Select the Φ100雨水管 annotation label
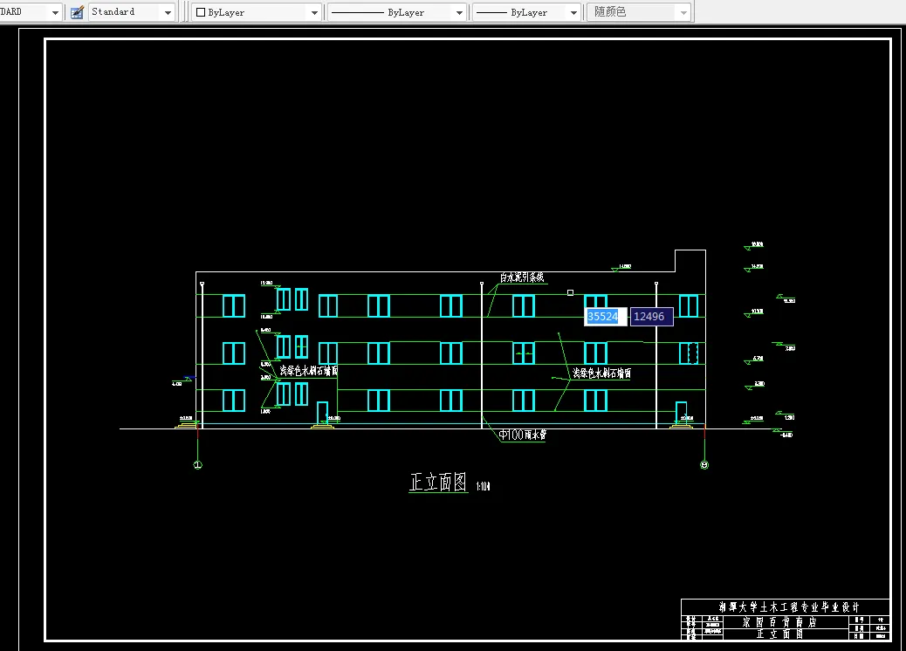906x651 pixels. (x=523, y=435)
